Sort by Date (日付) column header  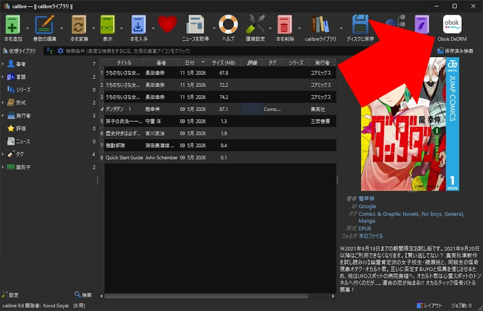pos(192,62)
